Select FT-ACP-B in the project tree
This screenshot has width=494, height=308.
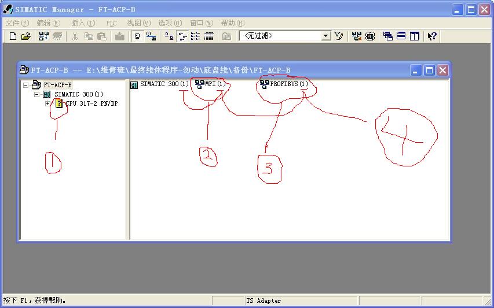[x=58, y=85]
